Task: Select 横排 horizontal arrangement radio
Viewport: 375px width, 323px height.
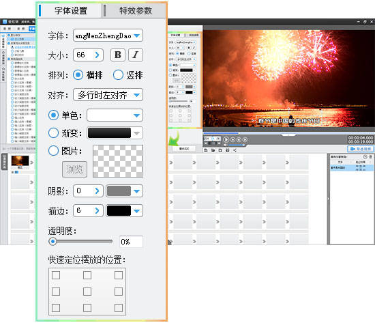Action: (78, 75)
